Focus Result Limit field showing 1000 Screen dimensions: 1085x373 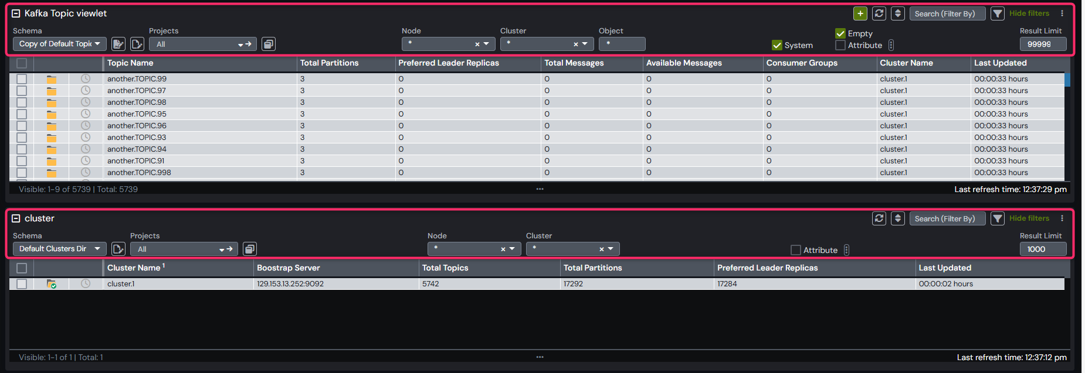[1043, 249]
